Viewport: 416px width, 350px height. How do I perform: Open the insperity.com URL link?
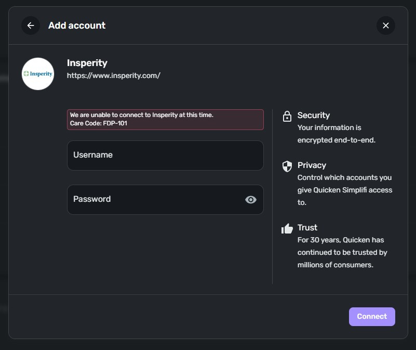coord(113,75)
